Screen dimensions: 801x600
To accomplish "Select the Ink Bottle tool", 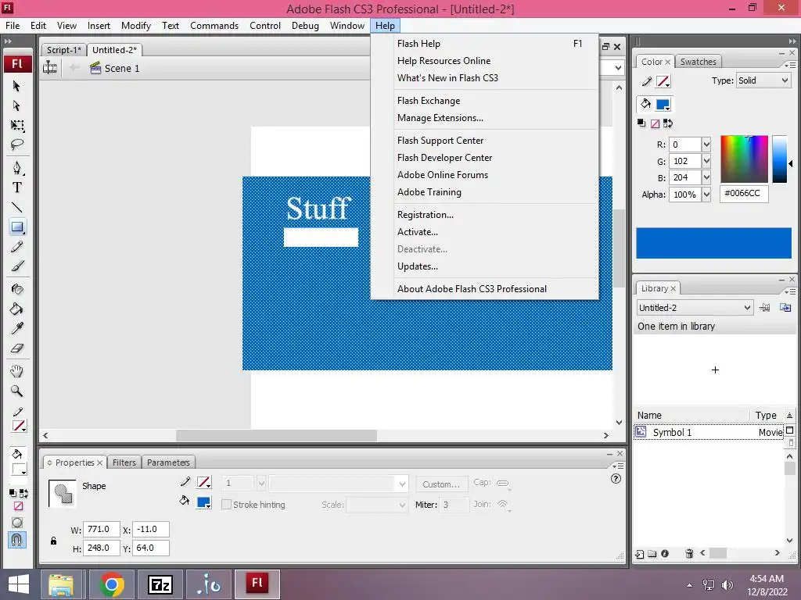I will [17, 289].
